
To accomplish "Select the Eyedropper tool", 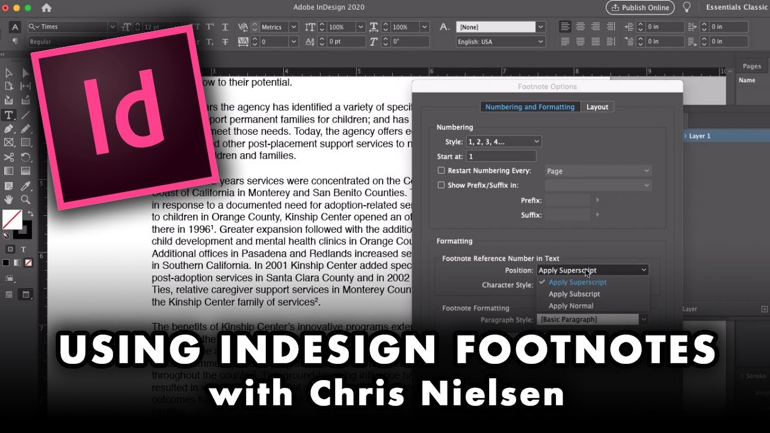I will [26, 185].
